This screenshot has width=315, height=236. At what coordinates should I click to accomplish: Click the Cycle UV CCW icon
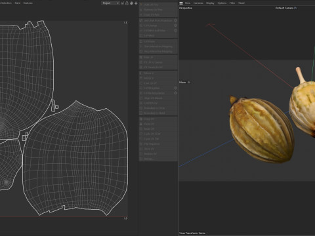pyautogui.click(x=141, y=134)
